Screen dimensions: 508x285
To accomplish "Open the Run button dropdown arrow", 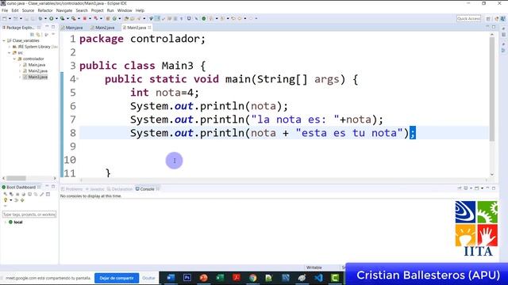I will click(56, 18).
